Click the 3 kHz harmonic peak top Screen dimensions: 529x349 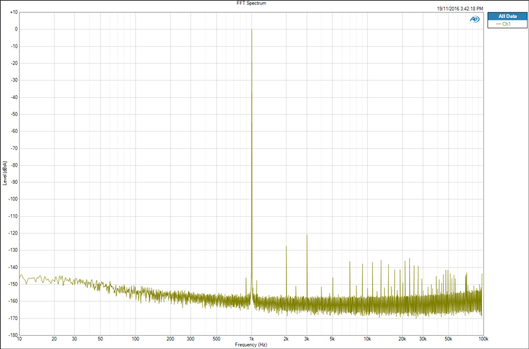tap(307, 235)
